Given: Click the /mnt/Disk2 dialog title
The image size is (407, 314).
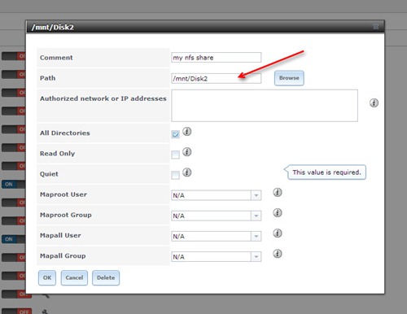Looking at the screenshot, I should click(53, 28).
